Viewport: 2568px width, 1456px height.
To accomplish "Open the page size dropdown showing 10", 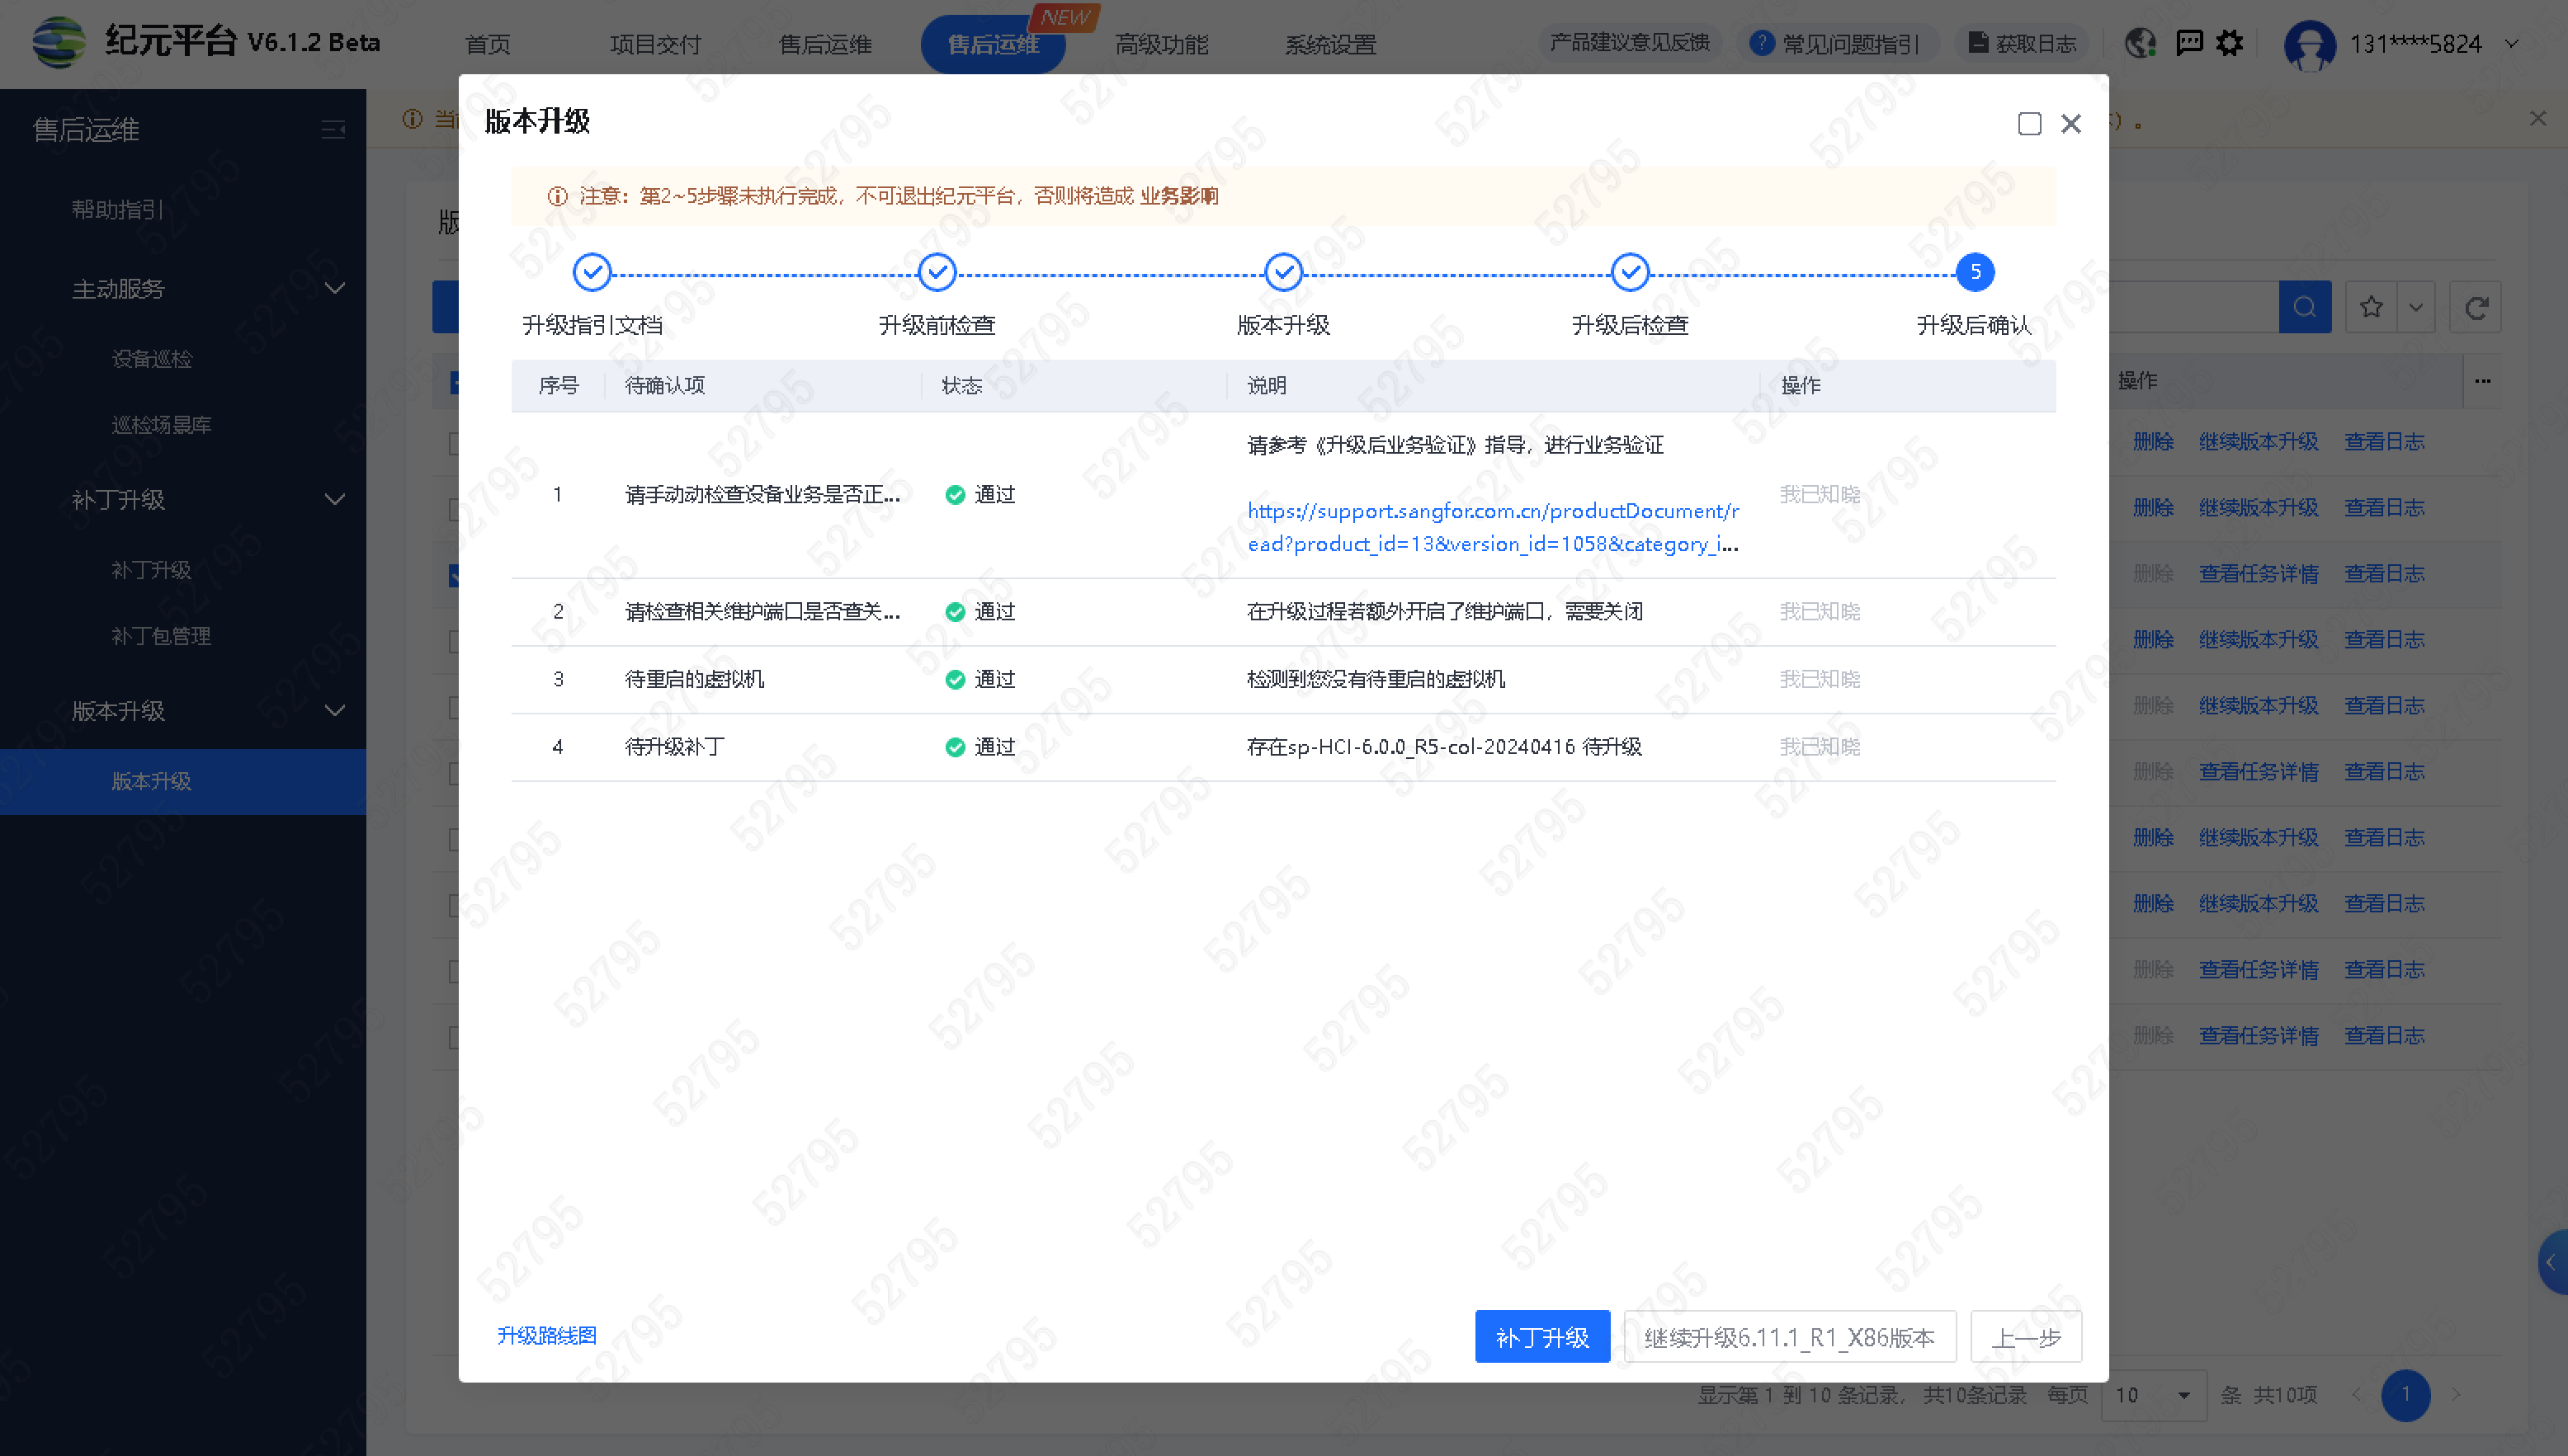I will click(x=2153, y=1394).
